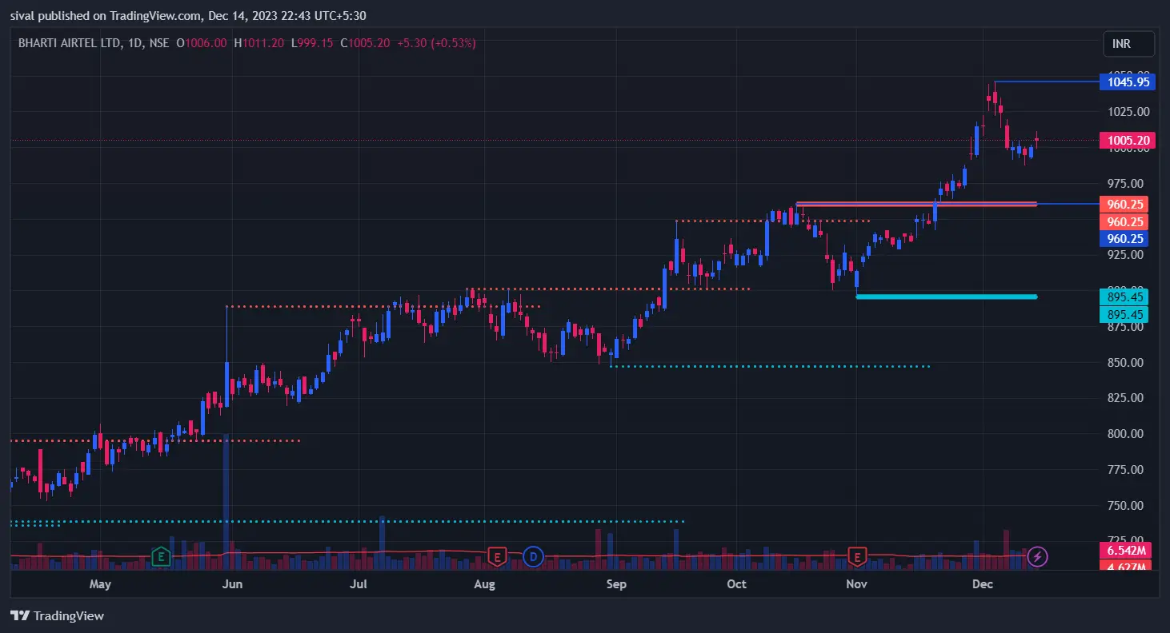Click the TradingView logo at bottom left
Screen dimensions: 1170x633
(x=57, y=615)
